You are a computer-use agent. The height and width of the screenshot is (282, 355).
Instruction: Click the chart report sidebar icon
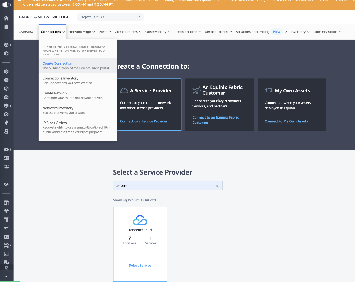point(6,254)
